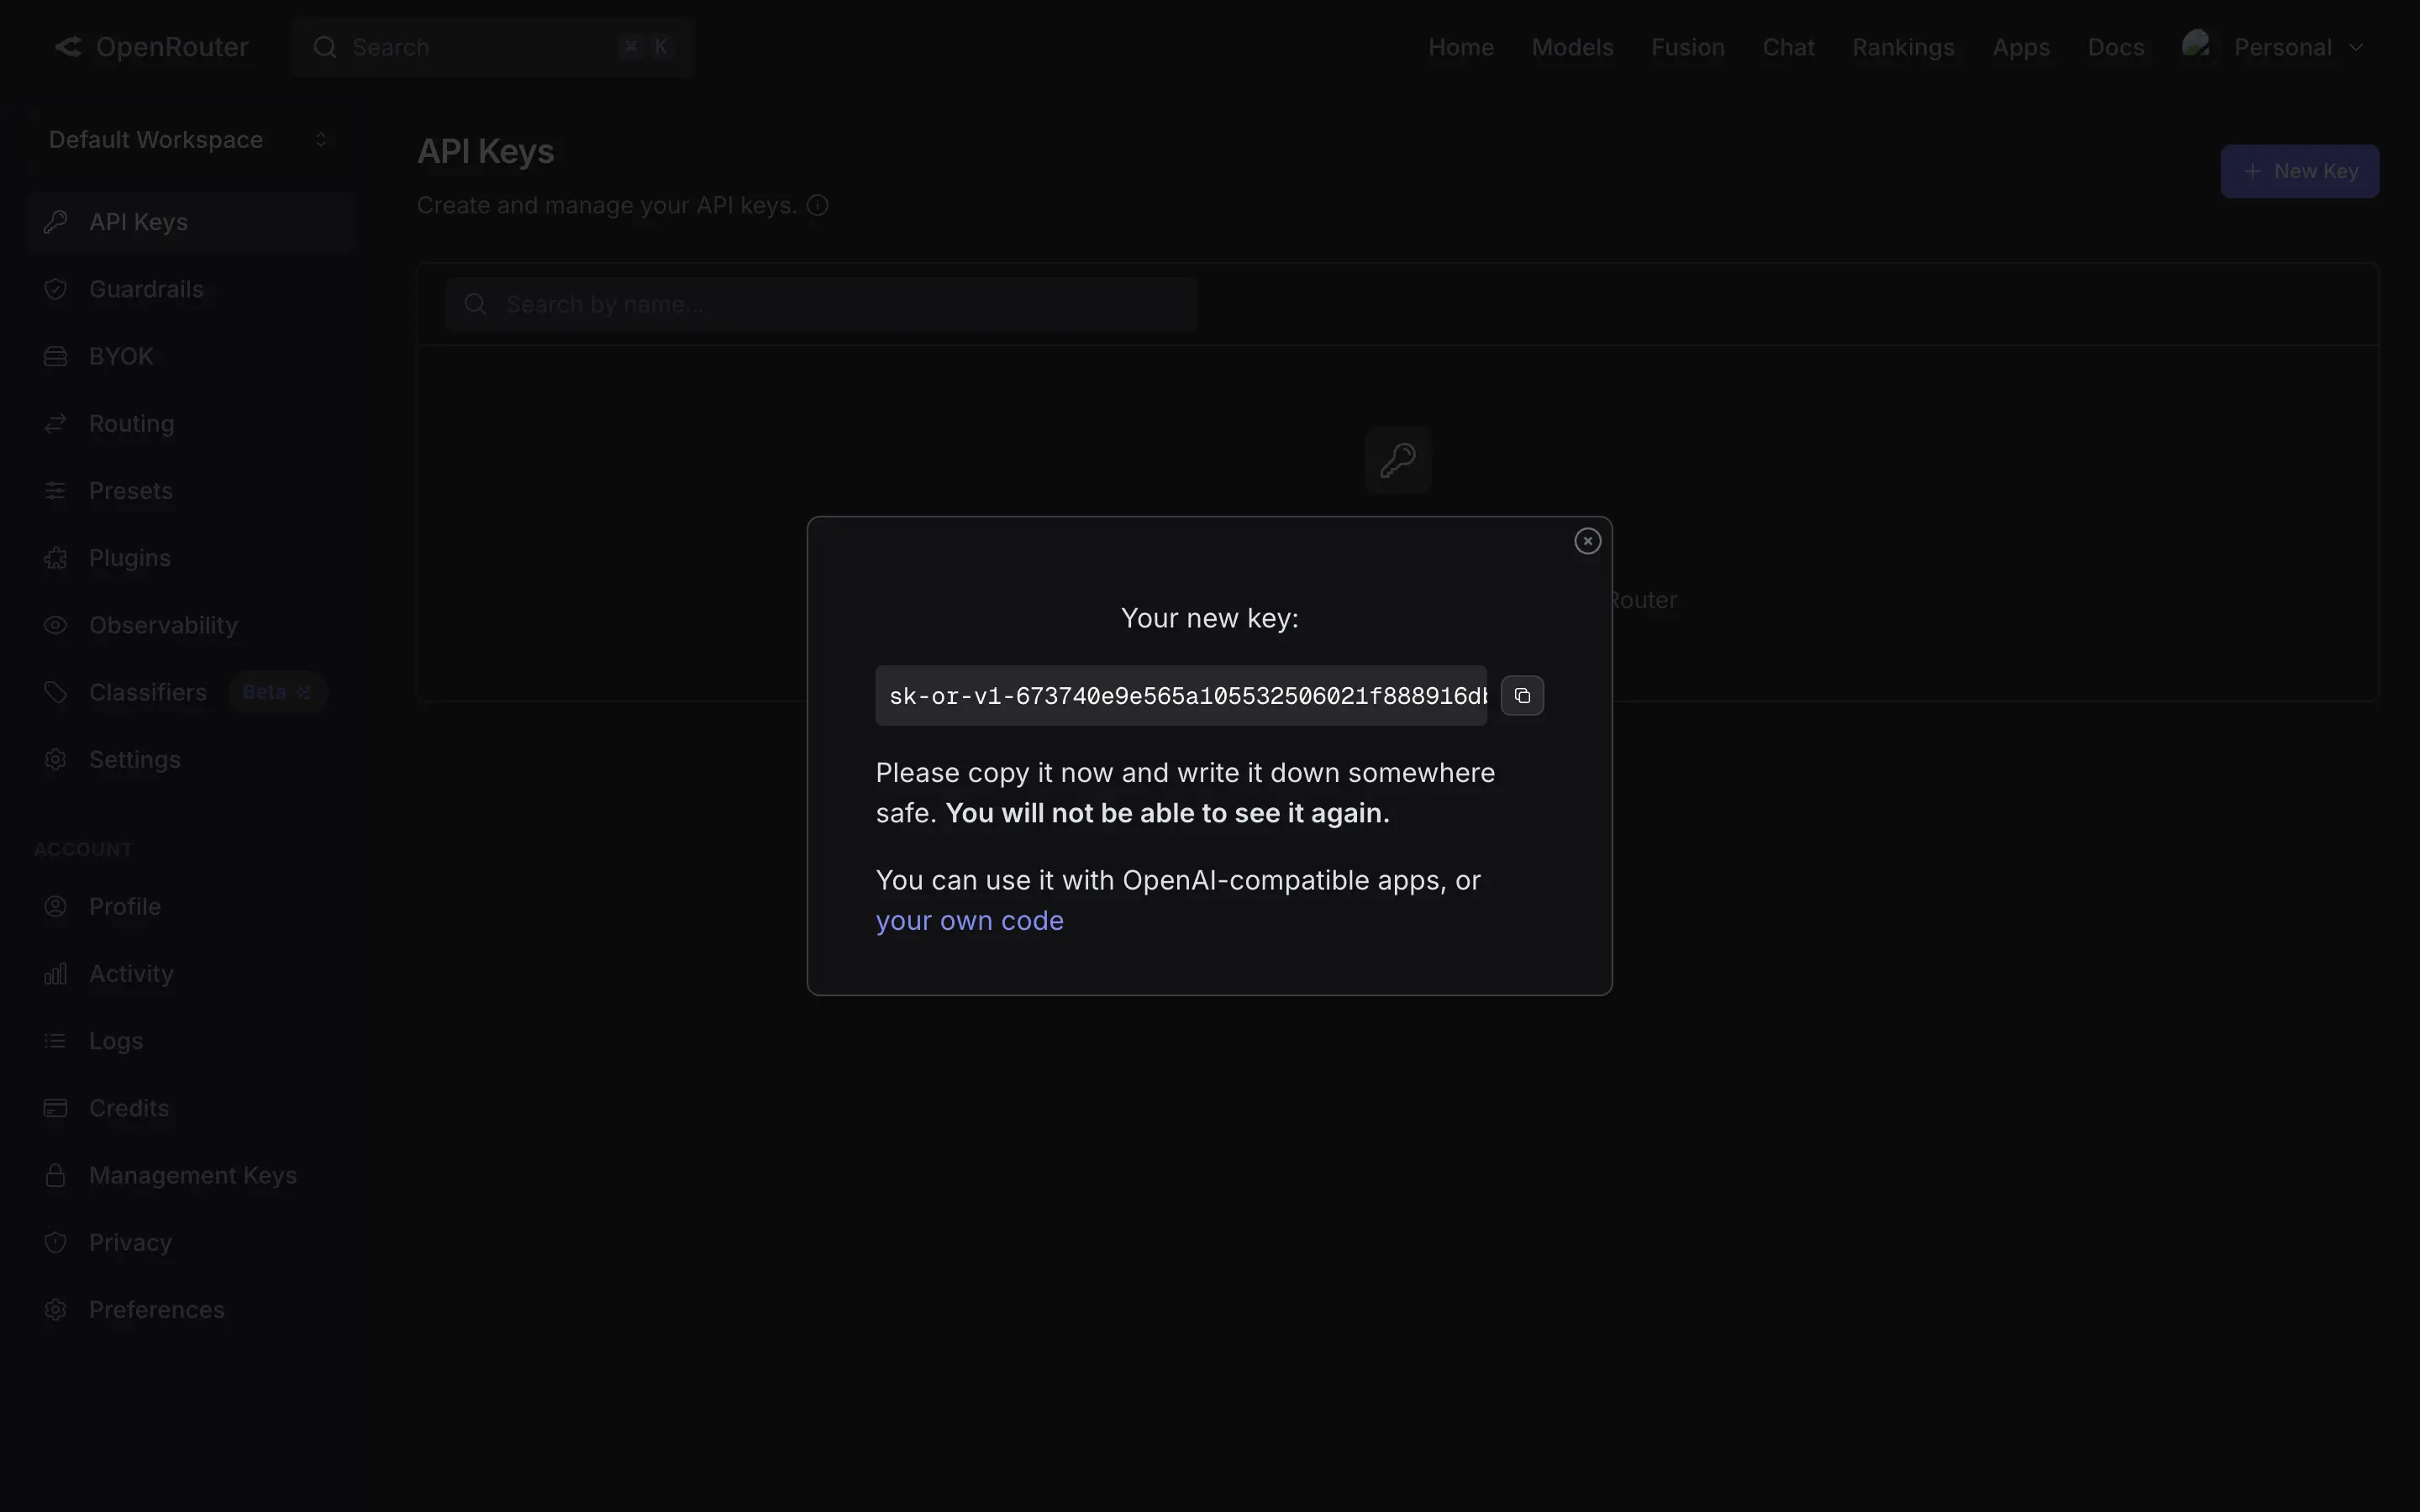2420x1512 pixels.
Task: Click the Presets sliders icon
Action: 56,491
